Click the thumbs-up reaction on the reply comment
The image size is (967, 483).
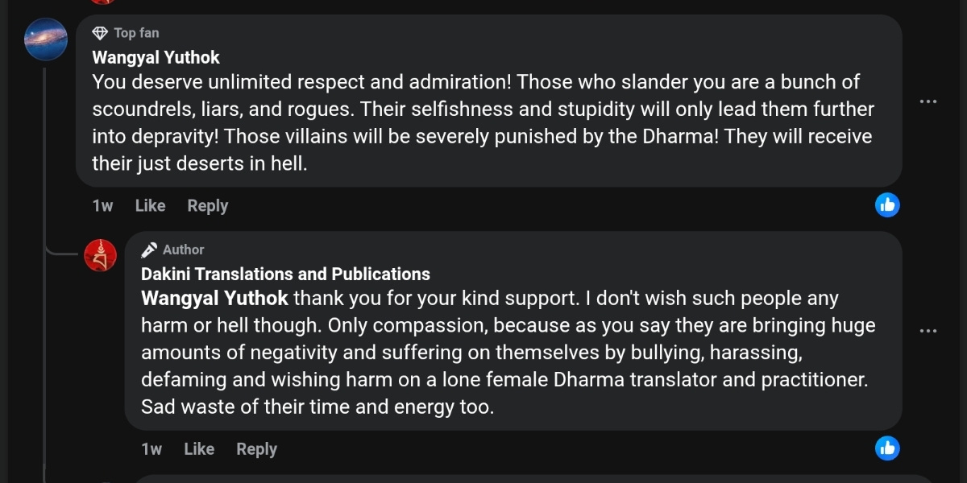pos(887,448)
